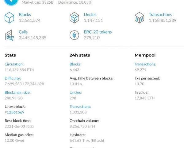Click the Circulation stat link
The height and width of the screenshot is (148, 184).
[14, 64]
